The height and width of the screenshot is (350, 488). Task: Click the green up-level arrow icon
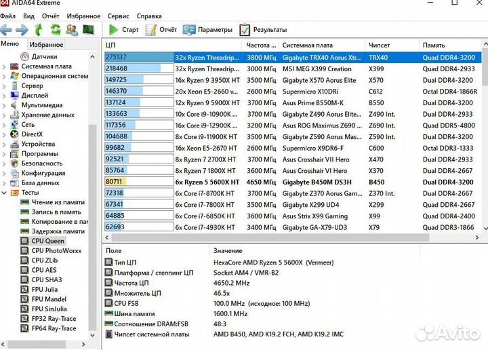tap(39, 30)
